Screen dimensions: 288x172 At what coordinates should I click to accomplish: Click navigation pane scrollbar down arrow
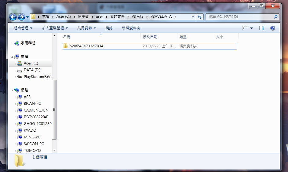coord(54,150)
